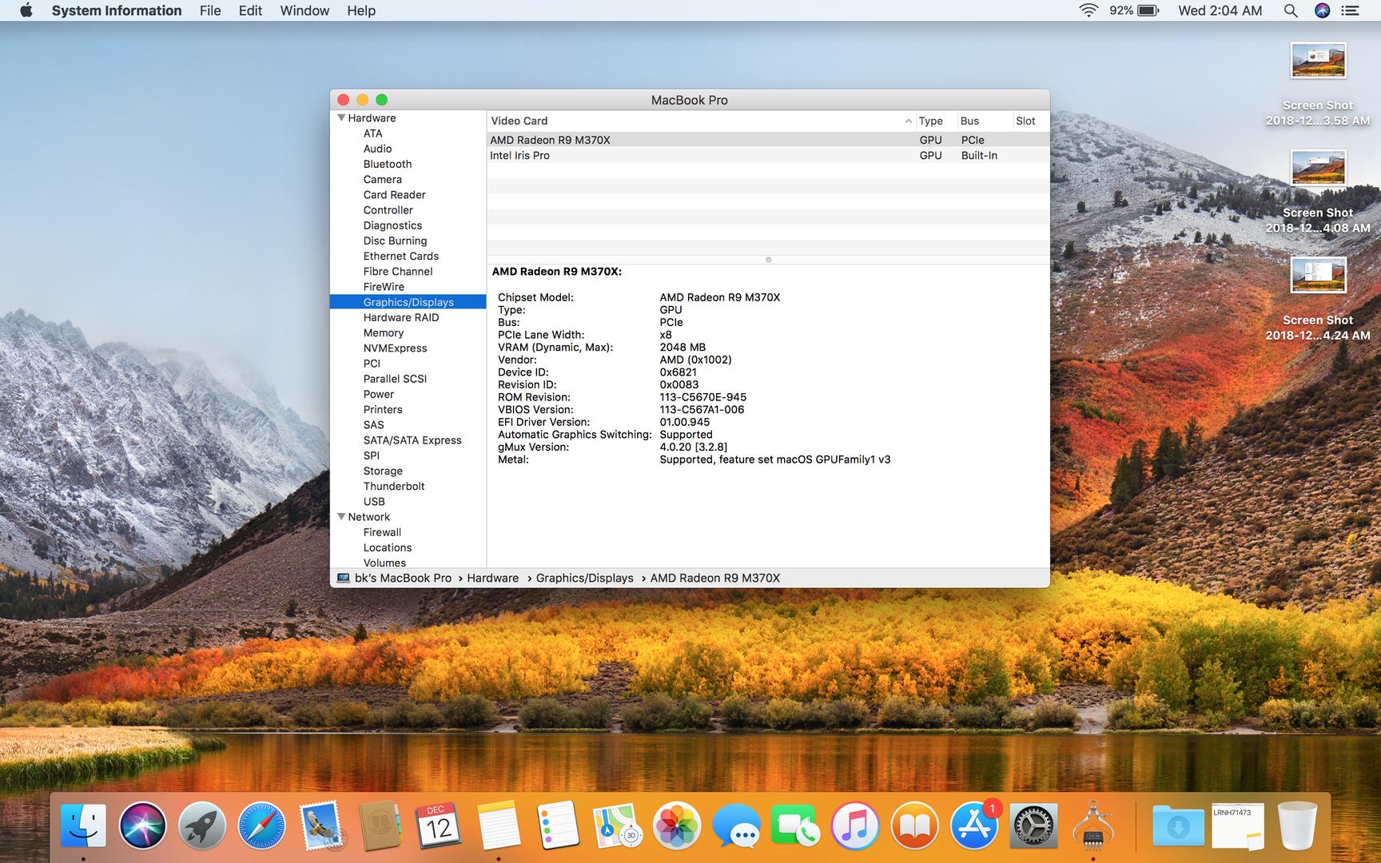Select AMD Radeon R9 M370X table row
Screen dimensions: 1381x863
768,140
